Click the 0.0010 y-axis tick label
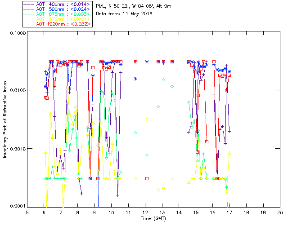Image resolution: width=288 pixels, height=230 pixels. click(17, 149)
